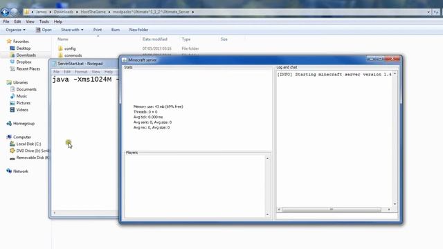The image size is (443, 249).
Task: Open the DVD Drive (E:) entry
Action: (x=33, y=151)
